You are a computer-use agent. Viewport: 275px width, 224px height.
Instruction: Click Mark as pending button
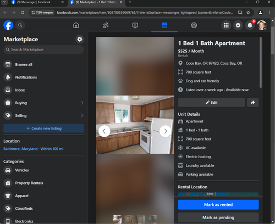click(x=218, y=217)
